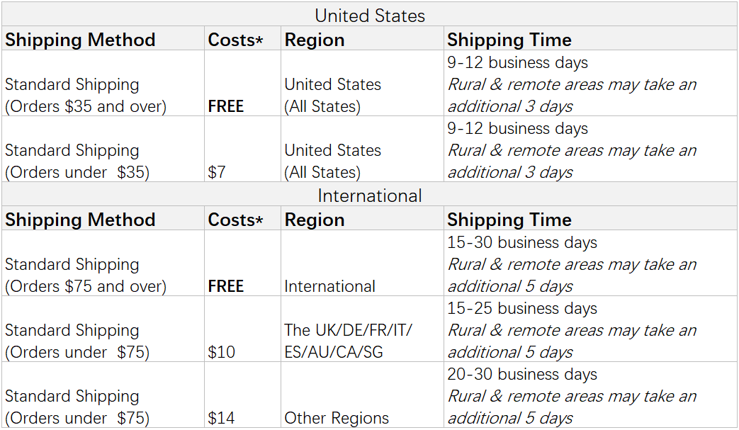Click "Shipping Method" header under United States

[80, 40]
